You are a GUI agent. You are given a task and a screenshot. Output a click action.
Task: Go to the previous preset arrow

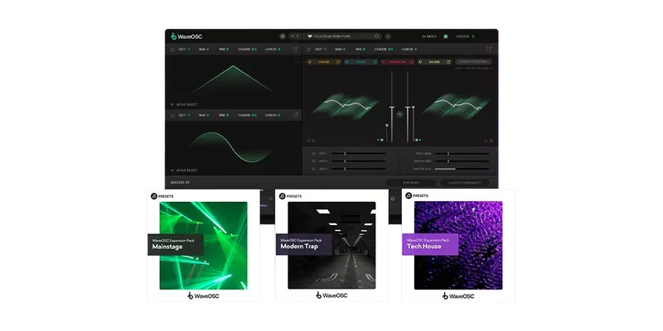[293, 36]
